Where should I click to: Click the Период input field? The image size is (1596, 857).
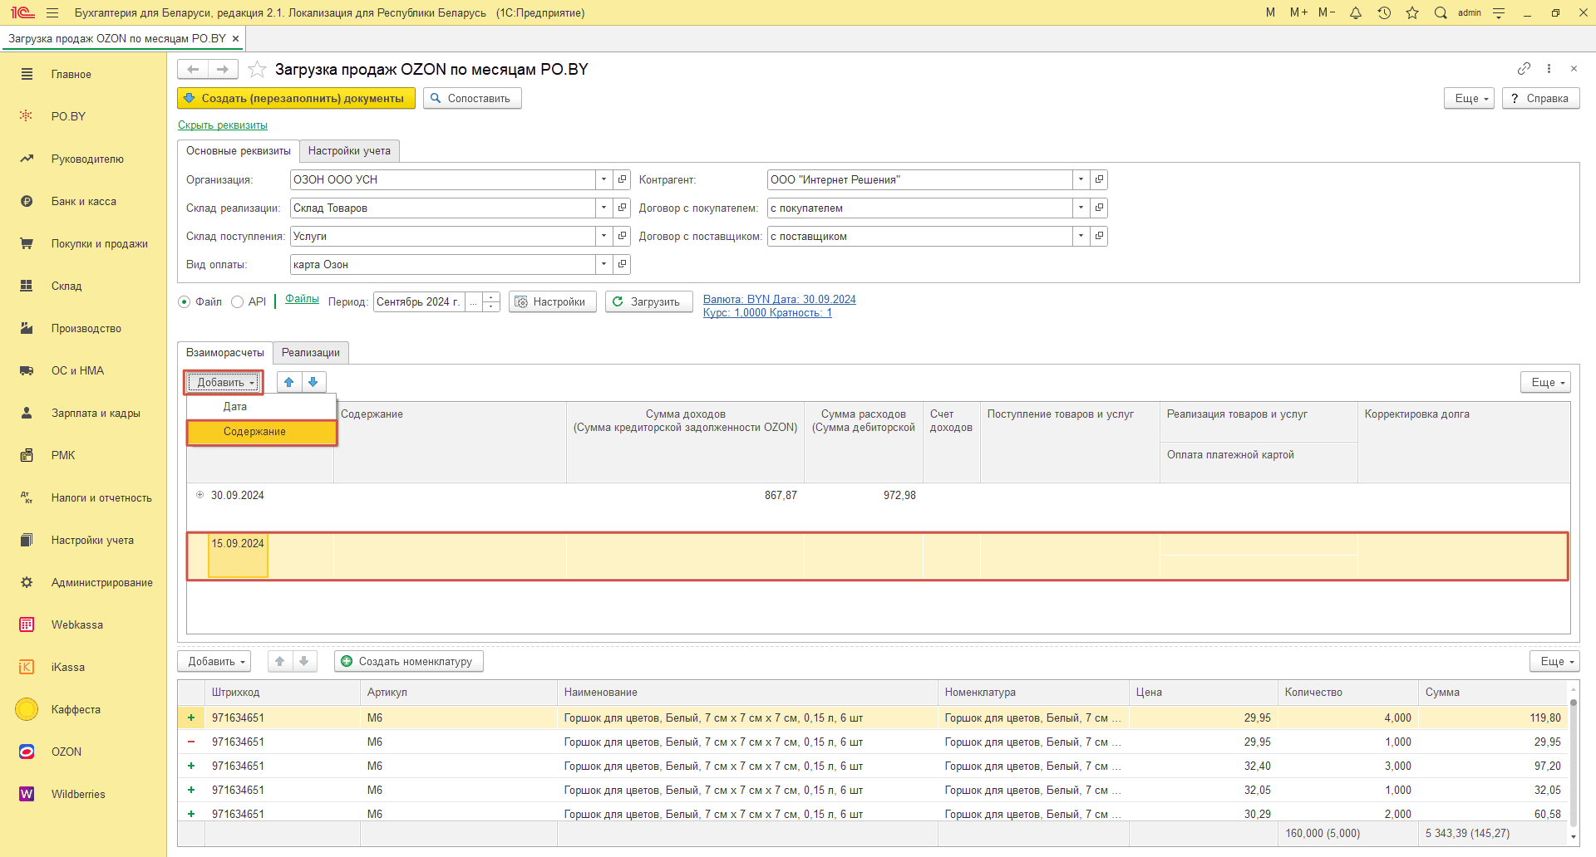(x=419, y=301)
